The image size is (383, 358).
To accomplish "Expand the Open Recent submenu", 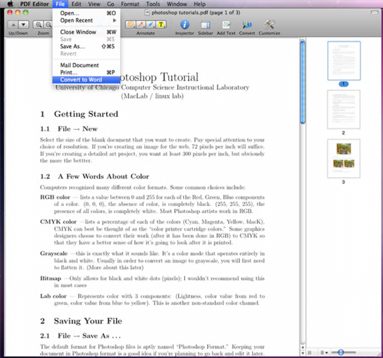I will click(86, 21).
